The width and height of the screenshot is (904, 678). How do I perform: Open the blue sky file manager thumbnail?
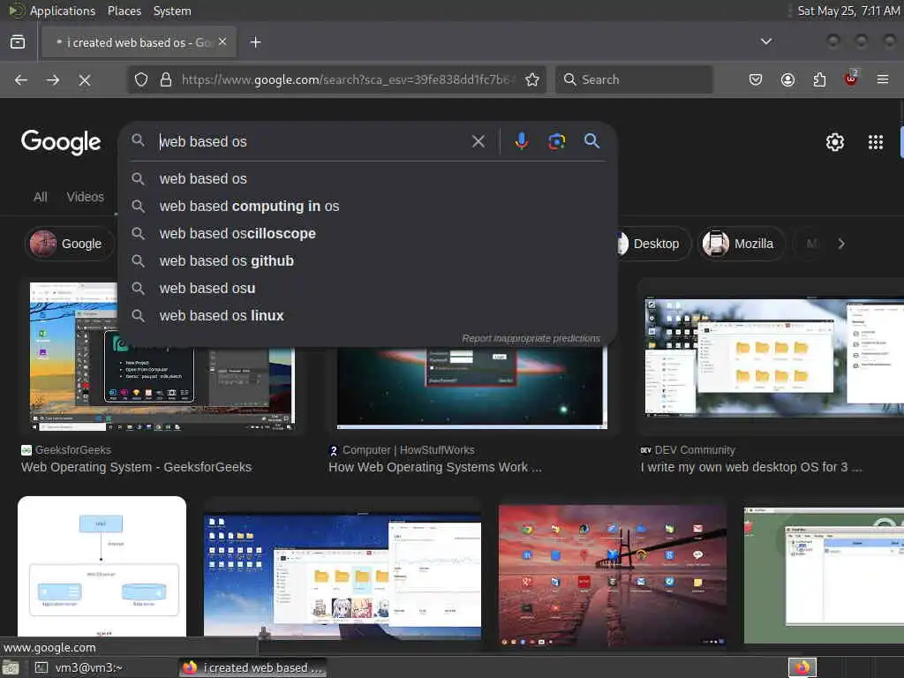tap(343, 576)
